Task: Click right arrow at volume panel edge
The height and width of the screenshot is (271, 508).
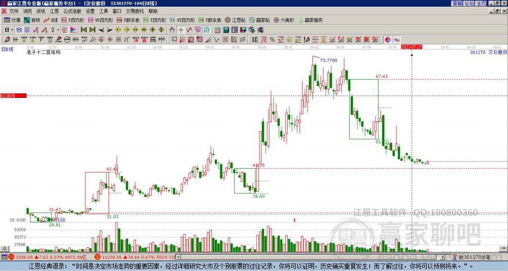Action: (504, 248)
